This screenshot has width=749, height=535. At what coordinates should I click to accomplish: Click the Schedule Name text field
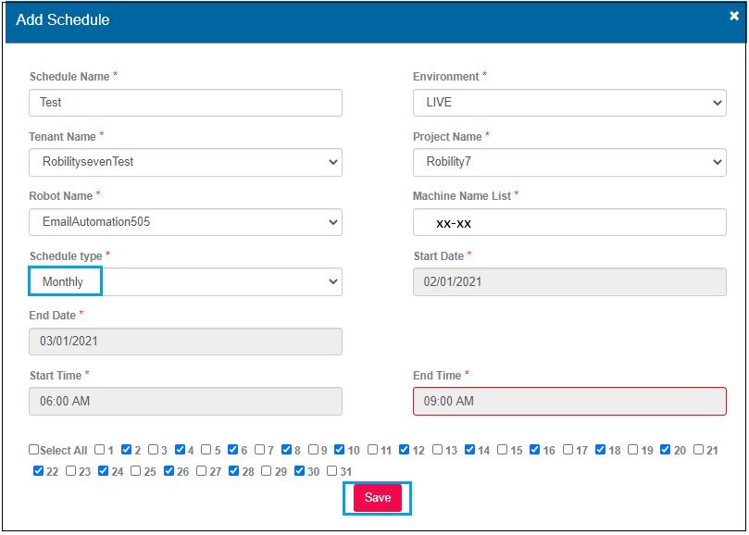tap(185, 103)
